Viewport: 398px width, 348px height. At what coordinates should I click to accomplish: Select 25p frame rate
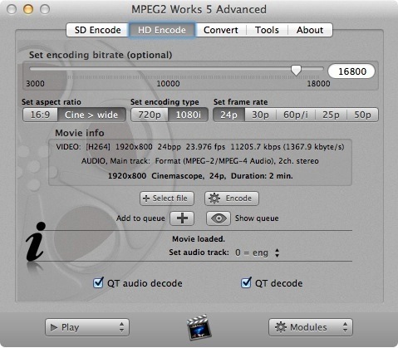coord(331,115)
